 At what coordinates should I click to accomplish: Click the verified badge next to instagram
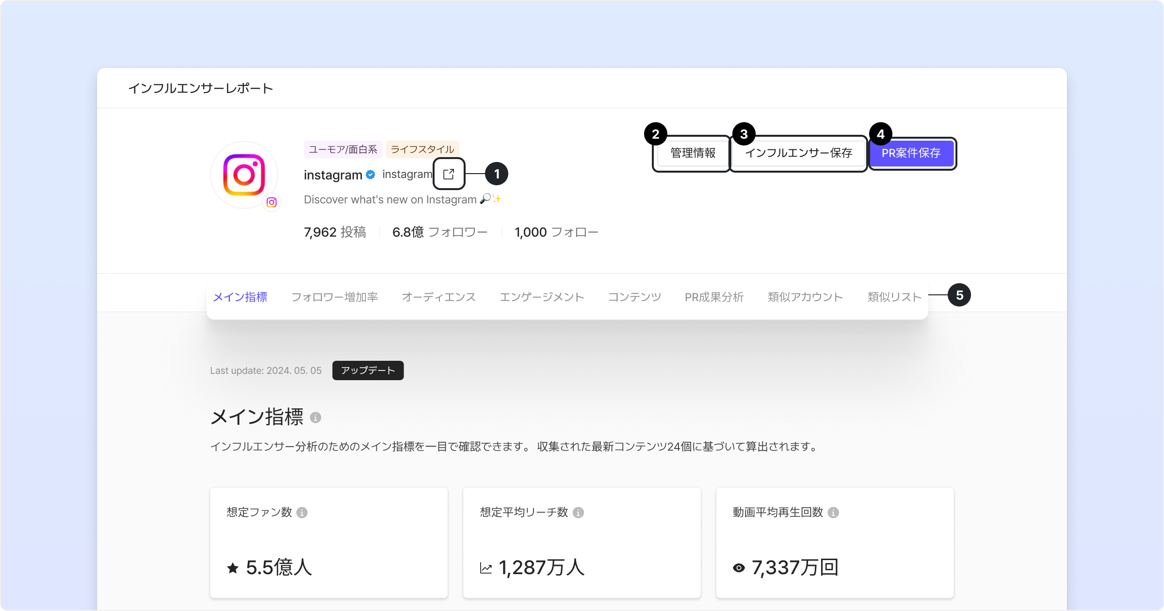pyautogui.click(x=371, y=175)
